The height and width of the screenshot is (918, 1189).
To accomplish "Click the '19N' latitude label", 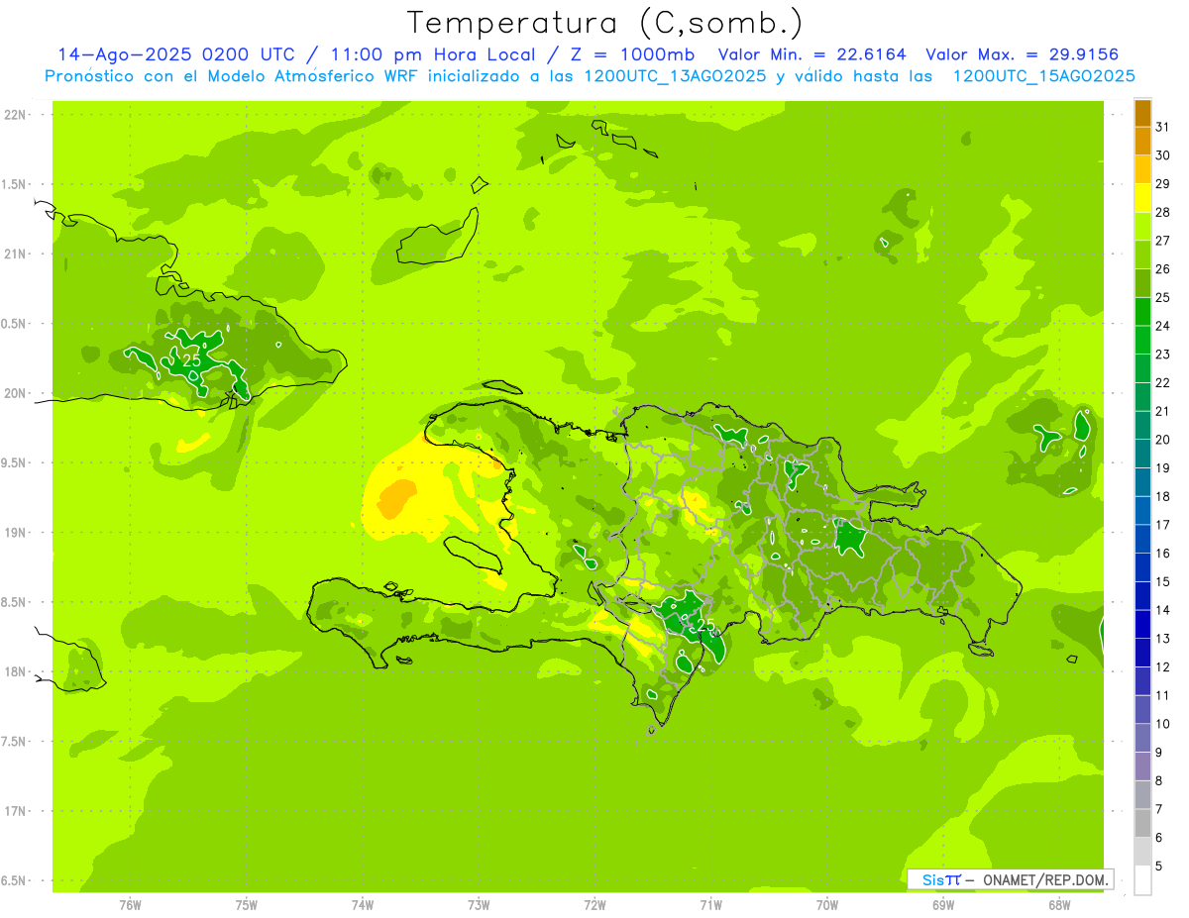I will [x=15, y=533].
